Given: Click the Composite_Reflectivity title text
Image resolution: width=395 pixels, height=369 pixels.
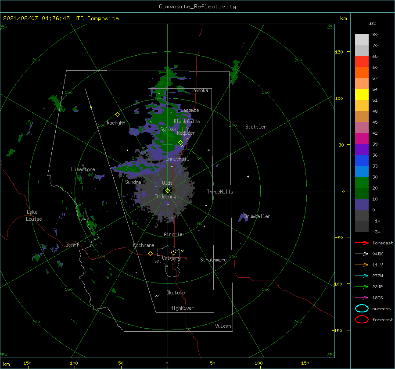Looking at the screenshot, I should pos(197,7).
